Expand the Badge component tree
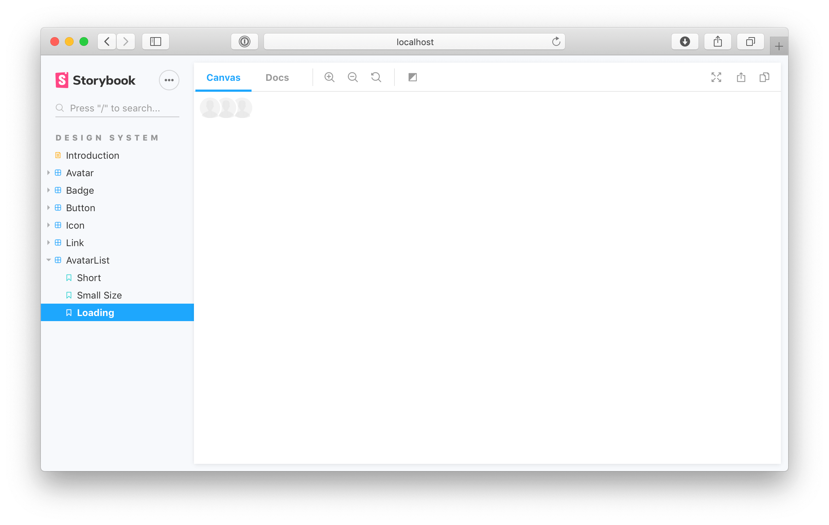The width and height of the screenshot is (829, 525). (x=48, y=190)
